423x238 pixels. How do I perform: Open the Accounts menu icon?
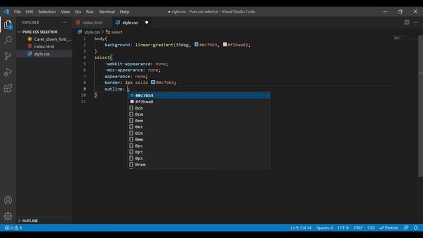click(8, 200)
